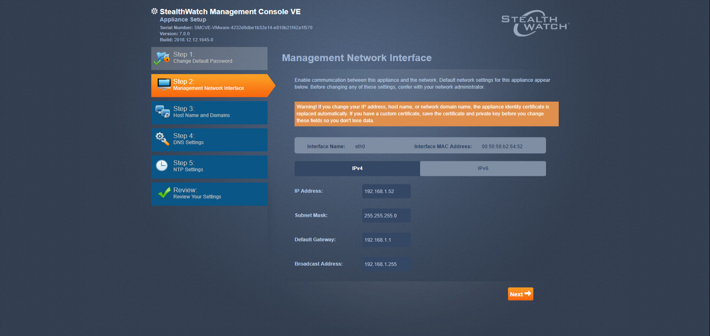Click the Step 1 folder lock icon
This screenshot has height=336, width=710.
click(162, 58)
